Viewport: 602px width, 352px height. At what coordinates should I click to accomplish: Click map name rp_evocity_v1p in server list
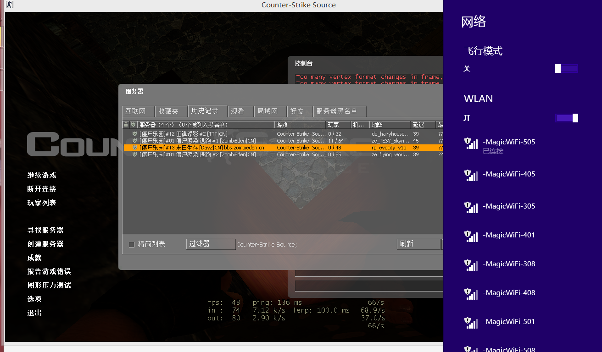click(x=389, y=148)
